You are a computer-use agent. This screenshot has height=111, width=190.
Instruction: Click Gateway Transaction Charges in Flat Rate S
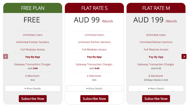pos(94,64)
